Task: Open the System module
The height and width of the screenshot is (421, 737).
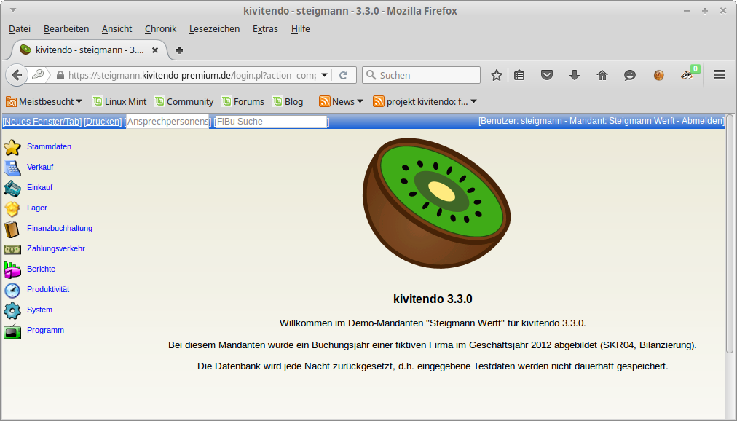Action: point(39,310)
